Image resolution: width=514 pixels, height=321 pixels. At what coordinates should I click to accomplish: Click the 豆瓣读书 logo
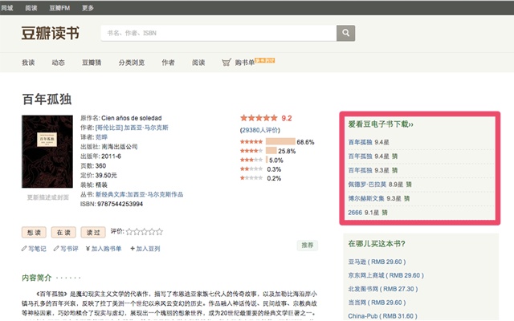pos(51,34)
